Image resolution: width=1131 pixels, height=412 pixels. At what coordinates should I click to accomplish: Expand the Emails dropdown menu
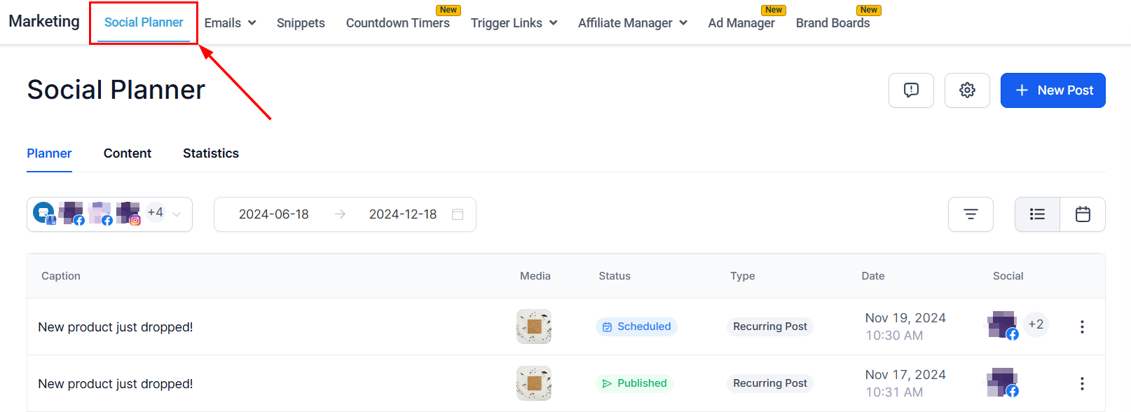click(x=230, y=23)
